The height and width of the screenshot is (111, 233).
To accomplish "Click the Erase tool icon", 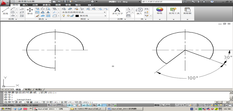I will (x=37, y=16).
